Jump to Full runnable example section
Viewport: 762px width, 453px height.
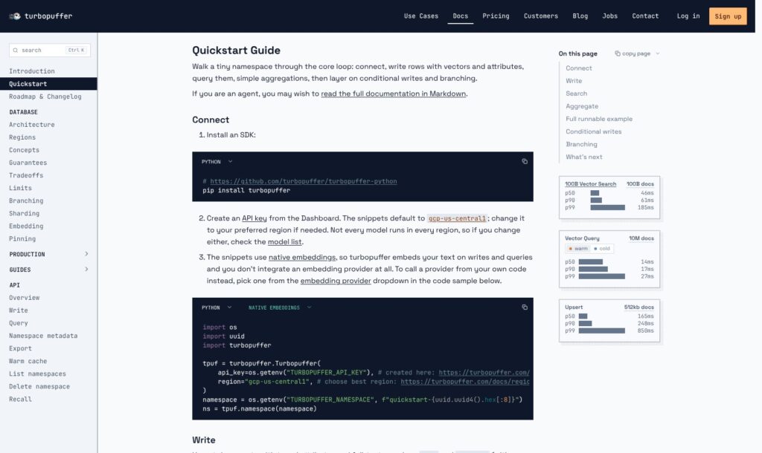tap(599, 119)
